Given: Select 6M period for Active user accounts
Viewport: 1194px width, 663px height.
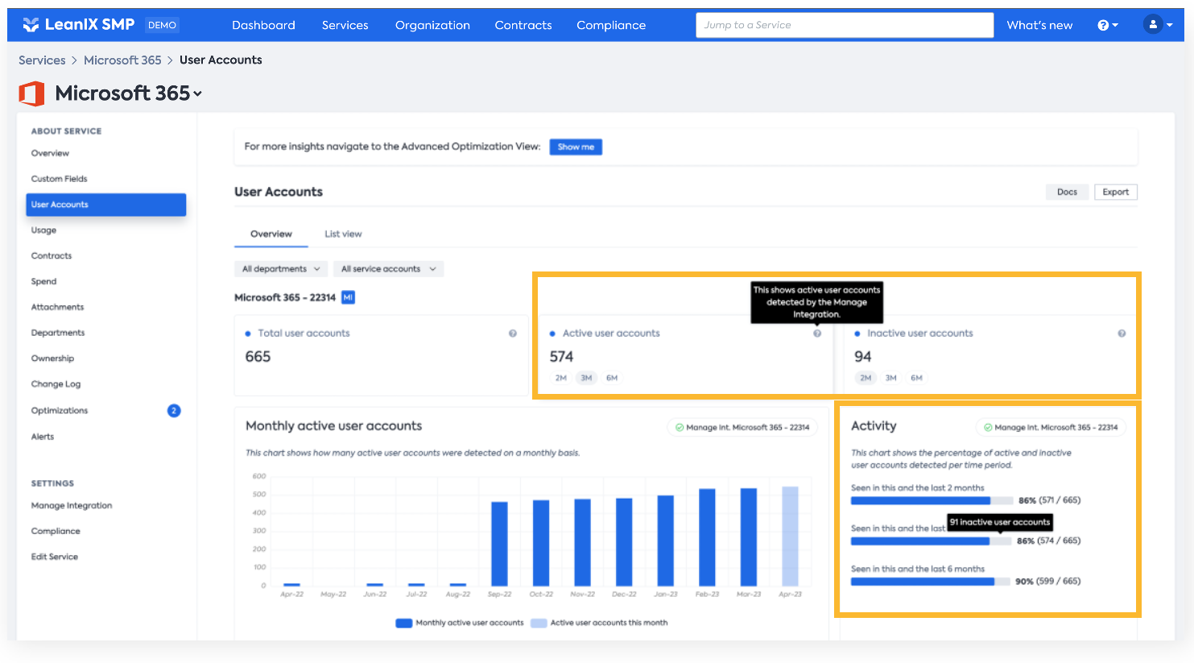Looking at the screenshot, I should click(612, 378).
